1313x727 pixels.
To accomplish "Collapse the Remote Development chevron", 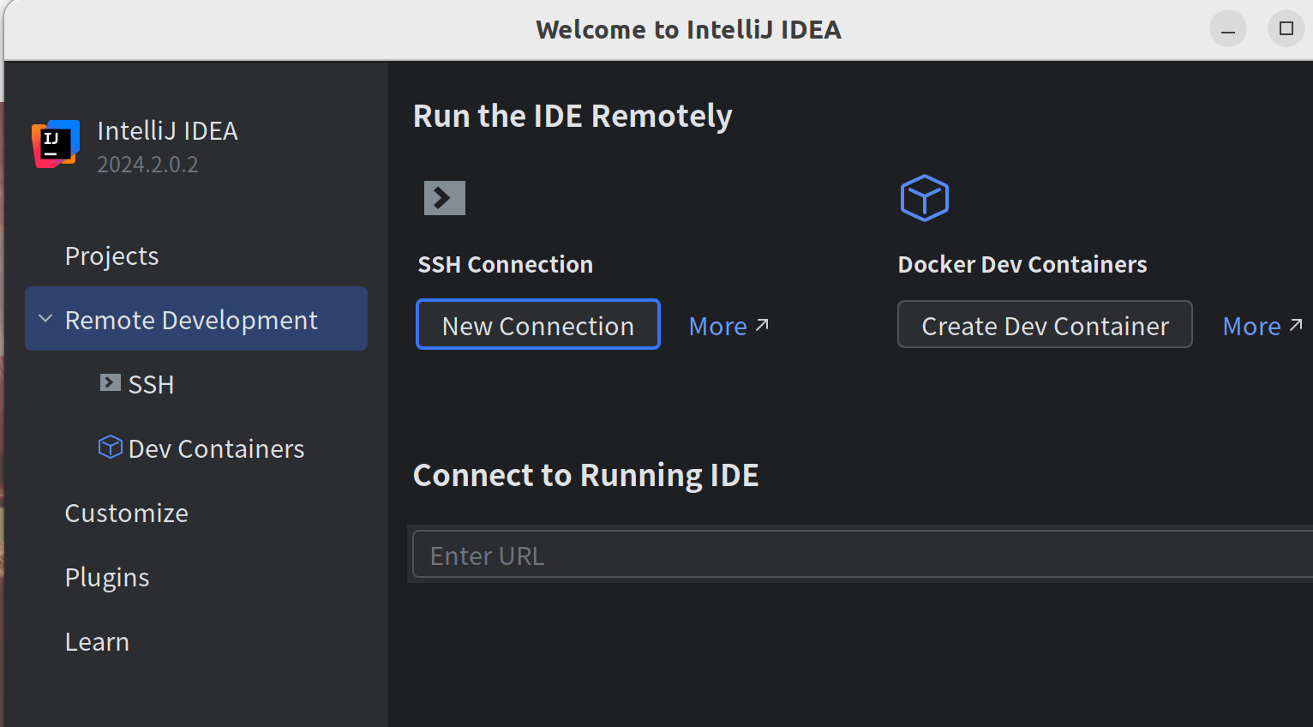I will point(46,319).
